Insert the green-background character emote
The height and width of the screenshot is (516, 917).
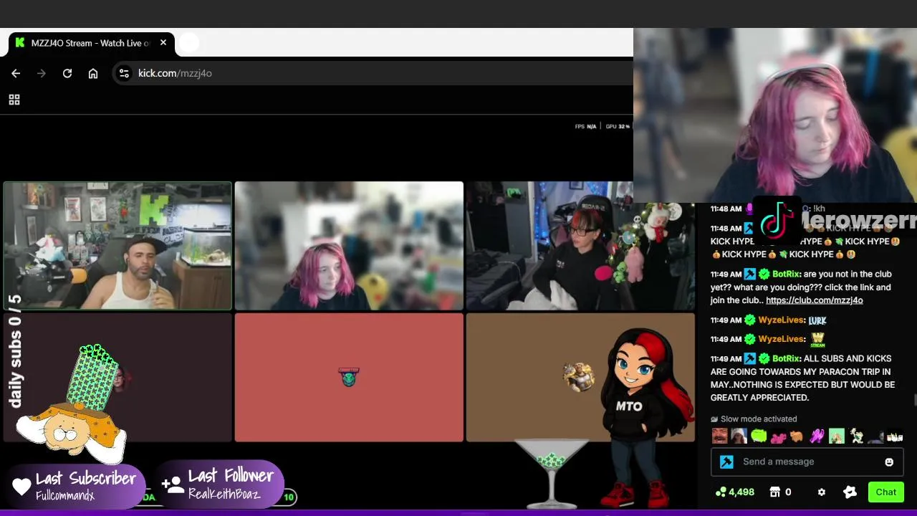[836, 436]
